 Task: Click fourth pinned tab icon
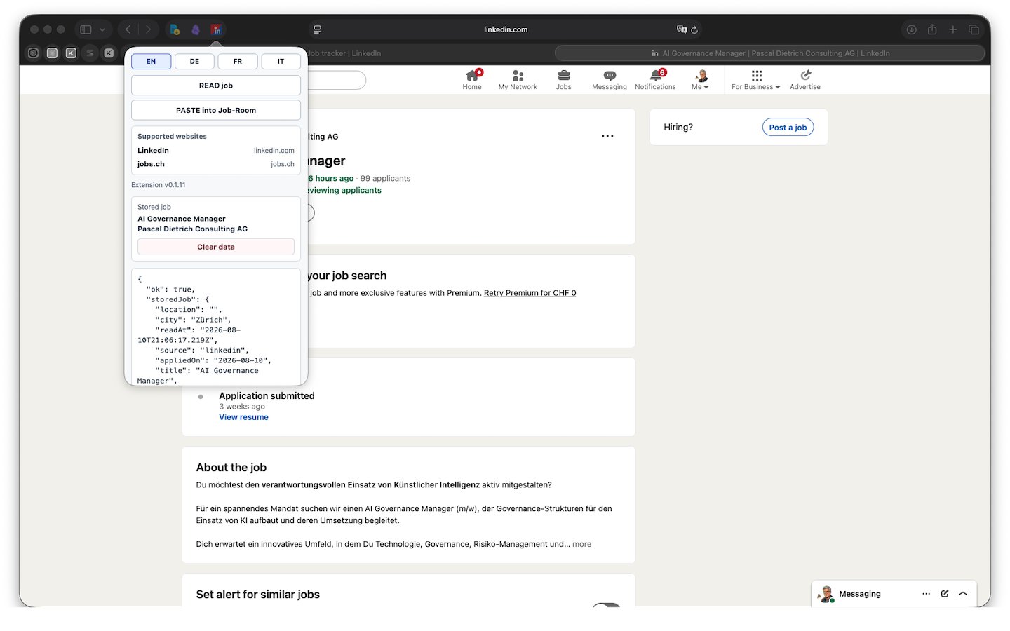[90, 53]
